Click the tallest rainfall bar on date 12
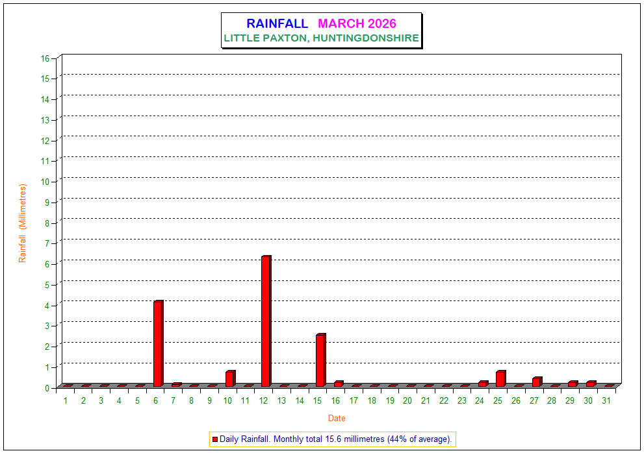The height and width of the screenshot is (453, 644). 265,321
